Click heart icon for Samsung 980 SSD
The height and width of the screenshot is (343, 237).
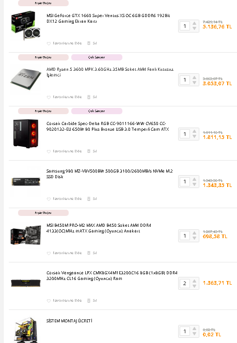[x=49, y=199]
